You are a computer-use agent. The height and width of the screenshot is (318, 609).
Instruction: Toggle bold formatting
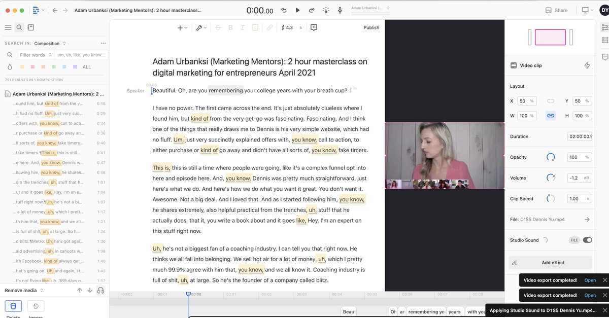(230, 27)
